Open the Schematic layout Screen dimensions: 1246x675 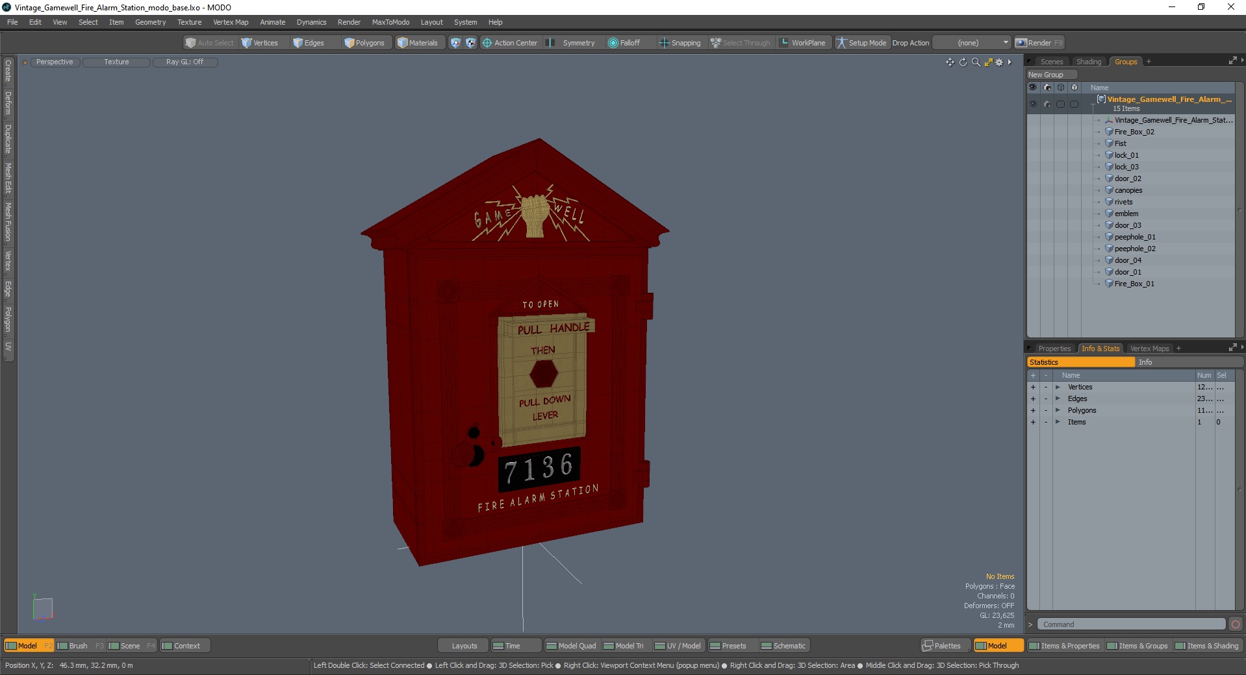[x=783, y=646]
